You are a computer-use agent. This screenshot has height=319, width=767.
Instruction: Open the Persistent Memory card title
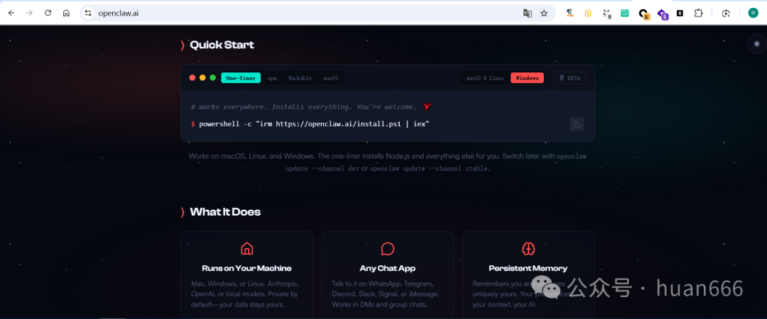click(x=528, y=268)
